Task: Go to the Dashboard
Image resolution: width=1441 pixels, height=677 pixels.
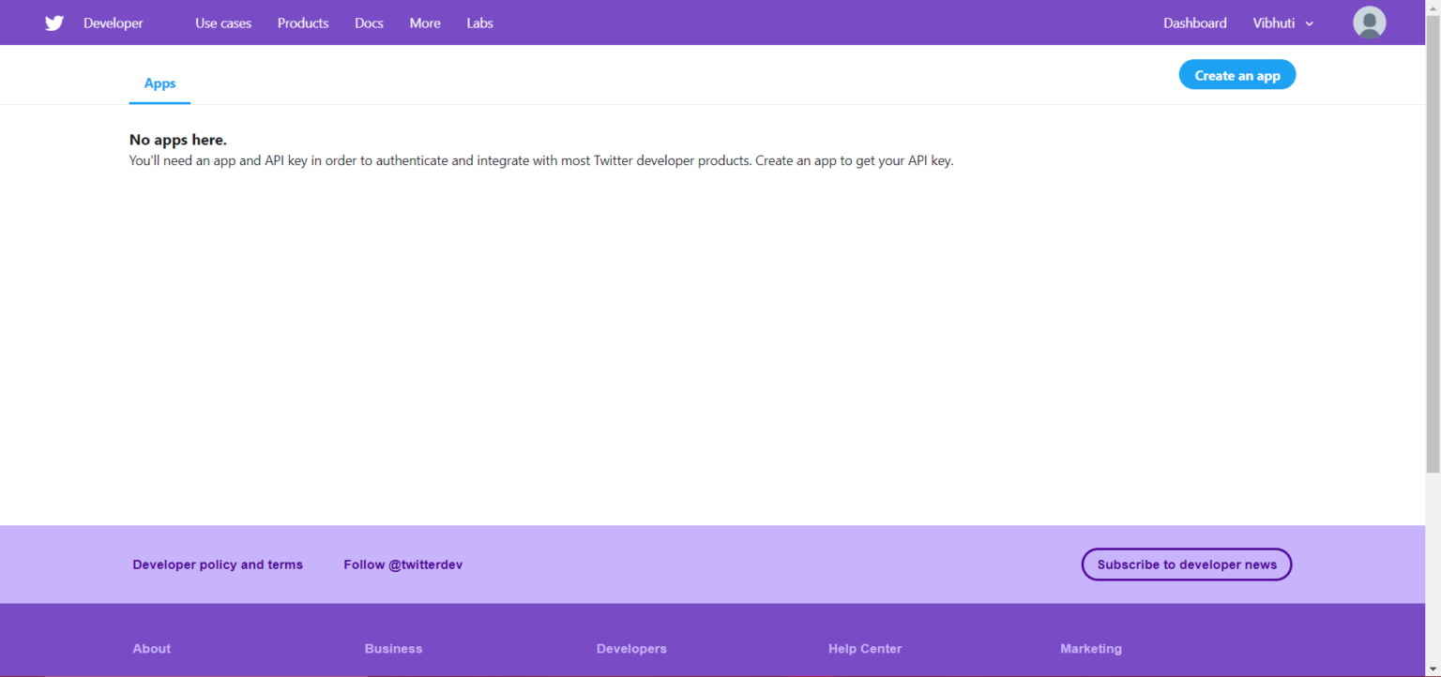Action: point(1194,23)
